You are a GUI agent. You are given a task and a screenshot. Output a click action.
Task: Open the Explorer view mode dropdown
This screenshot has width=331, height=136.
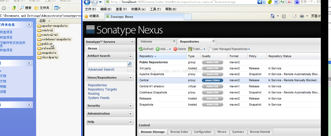click(57, 8)
